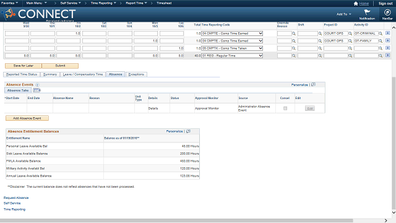Screen dimensions: 396x223
Task: Expand Report Time breadcrumb menu
Action: (136, 3)
